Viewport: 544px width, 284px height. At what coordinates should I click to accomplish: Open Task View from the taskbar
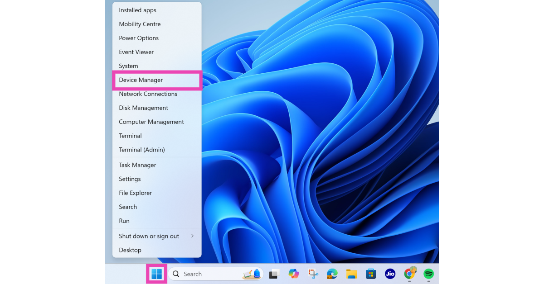click(274, 274)
